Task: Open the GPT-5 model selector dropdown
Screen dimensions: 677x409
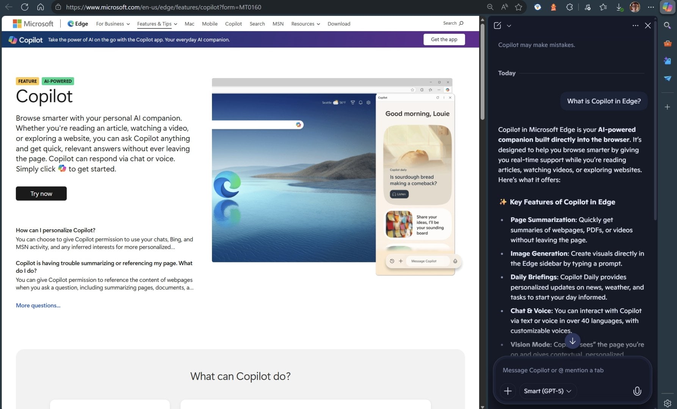Action: click(548, 391)
